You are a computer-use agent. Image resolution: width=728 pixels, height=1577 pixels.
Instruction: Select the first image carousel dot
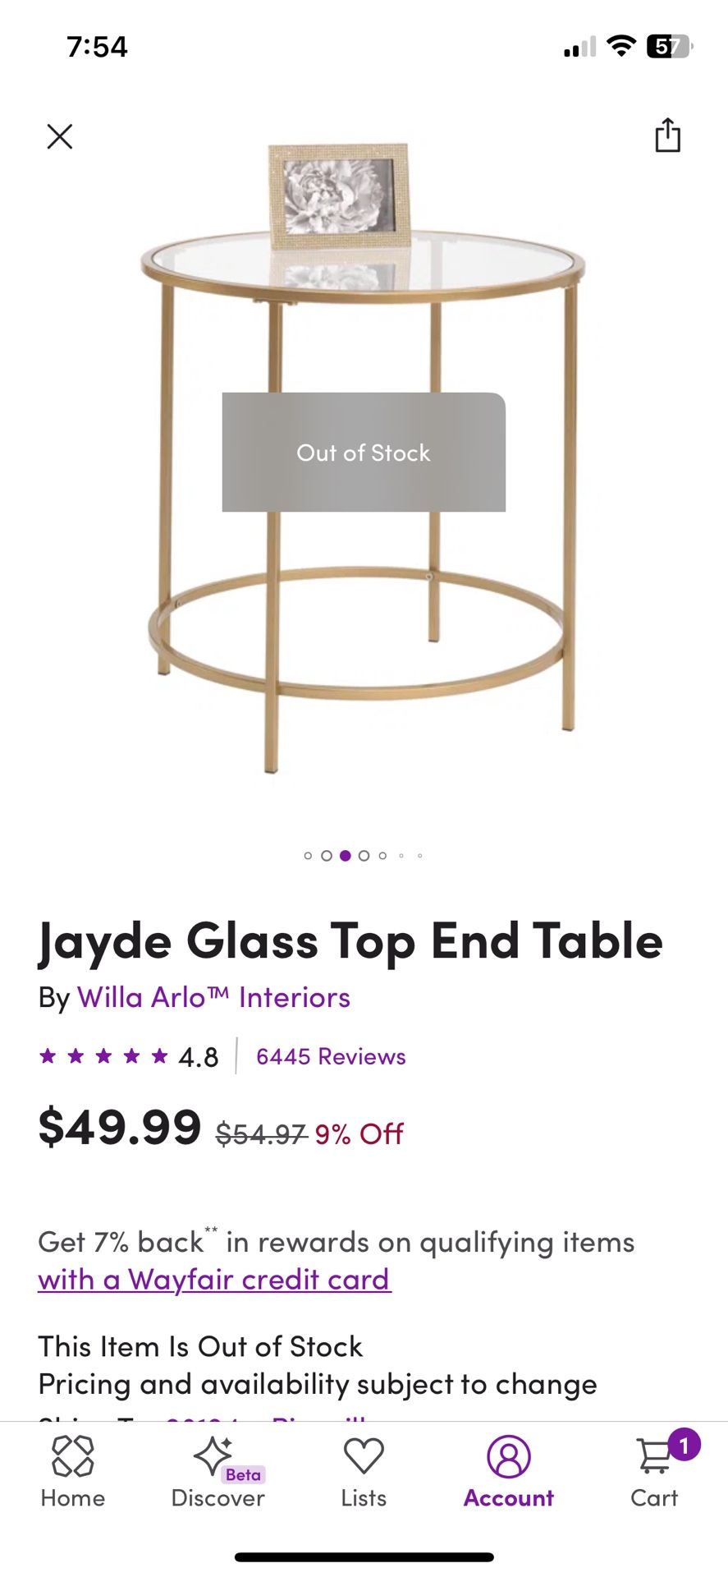pyautogui.click(x=308, y=856)
